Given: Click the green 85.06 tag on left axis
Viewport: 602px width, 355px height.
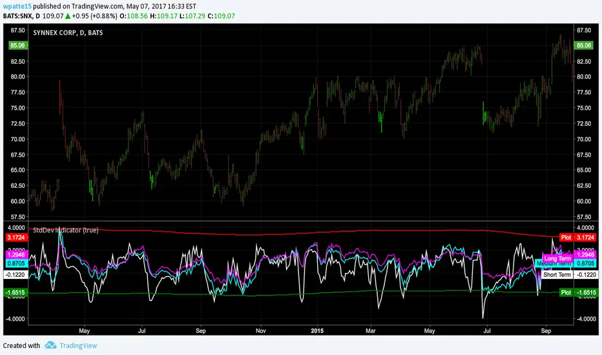Looking at the screenshot, I should [17, 45].
